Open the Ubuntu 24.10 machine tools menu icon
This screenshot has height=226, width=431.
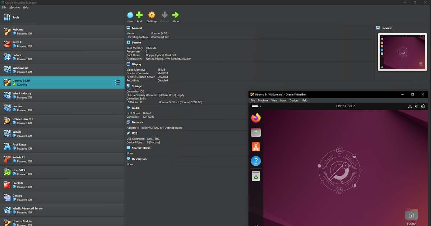click(x=117, y=83)
